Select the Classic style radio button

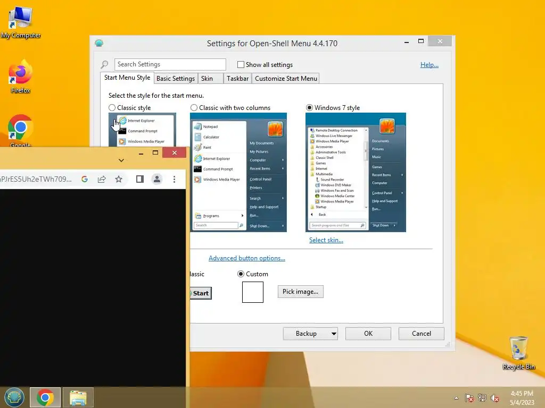(112, 107)
